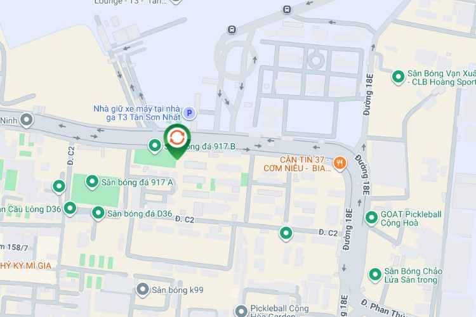
Task: Click the Sân Bóng Vạn Xuân pin
Action: [x=398, y=77]
